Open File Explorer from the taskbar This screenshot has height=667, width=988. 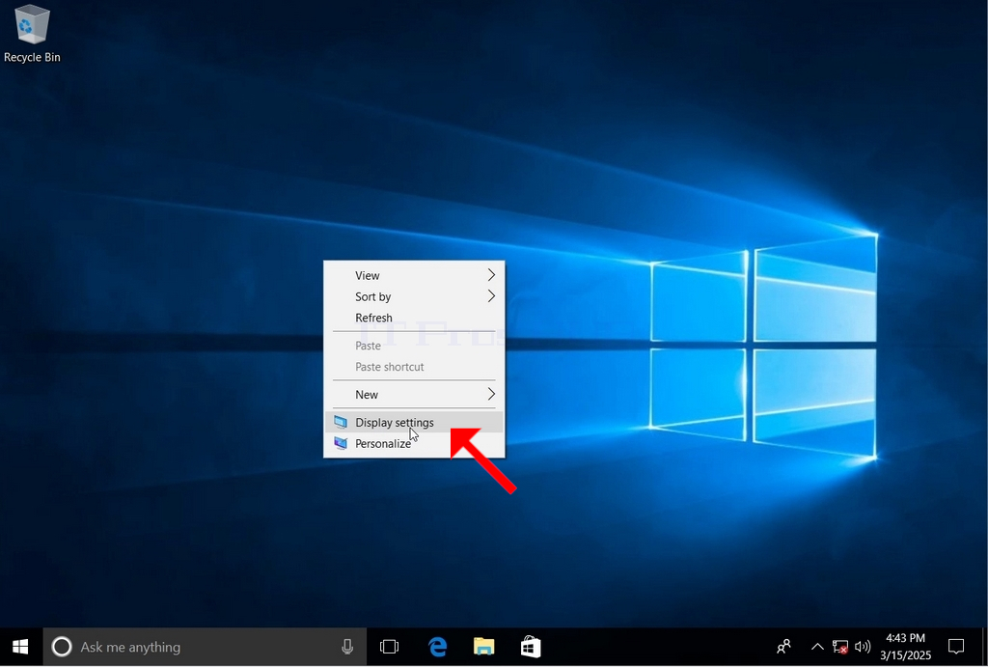pyautogui.click(x=484, y=647)
